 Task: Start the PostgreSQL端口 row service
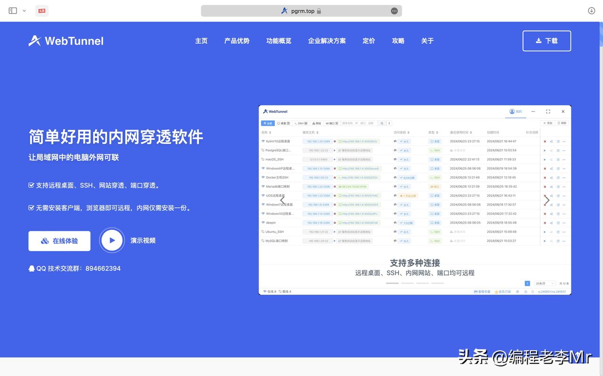(545, 150)
